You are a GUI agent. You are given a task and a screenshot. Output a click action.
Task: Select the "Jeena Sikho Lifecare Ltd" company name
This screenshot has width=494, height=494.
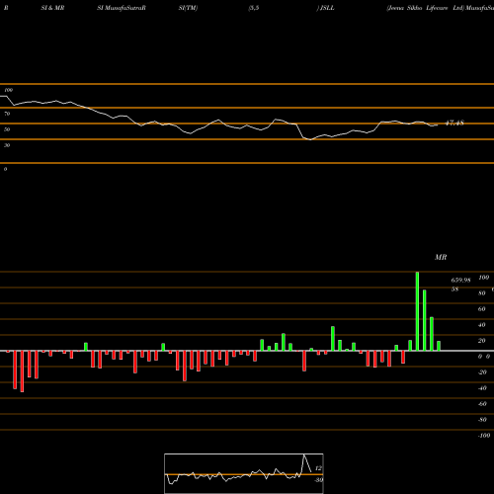click(x=425, y=8)
